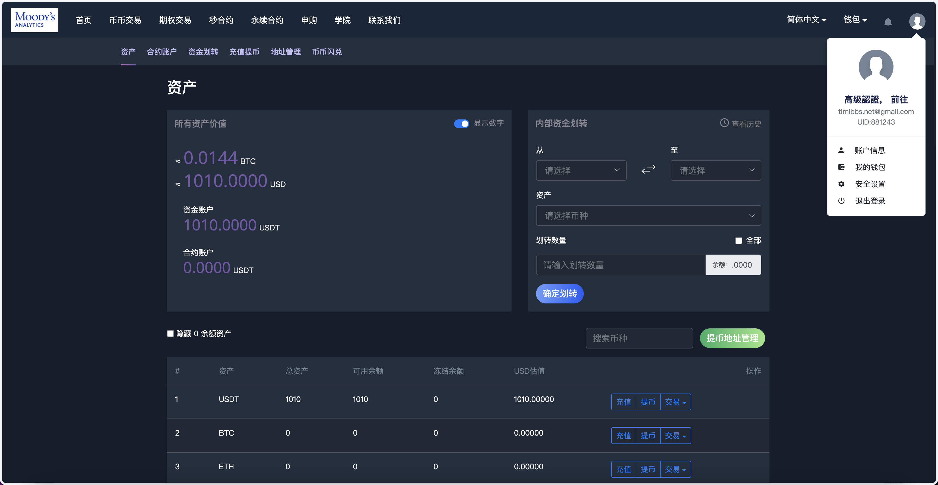
Task: Click the USD估值 column header
Action: (x=529, y=371)
